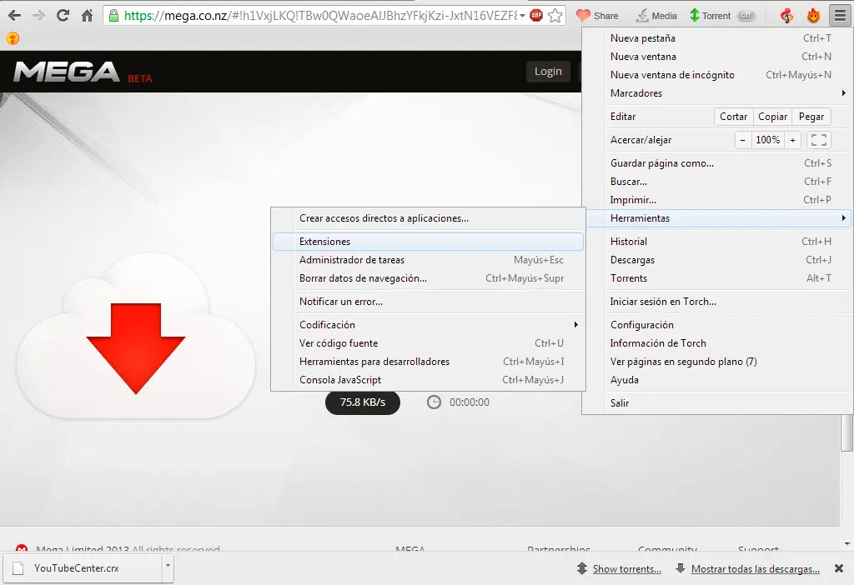854x585 pixels.
Task: Click Mostrar todas las descargas... link
Action: (756, 568)
